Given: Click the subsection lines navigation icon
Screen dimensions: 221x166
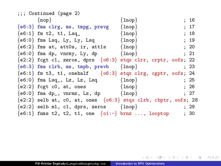Looking at the screenshot, I should (174, 157).
